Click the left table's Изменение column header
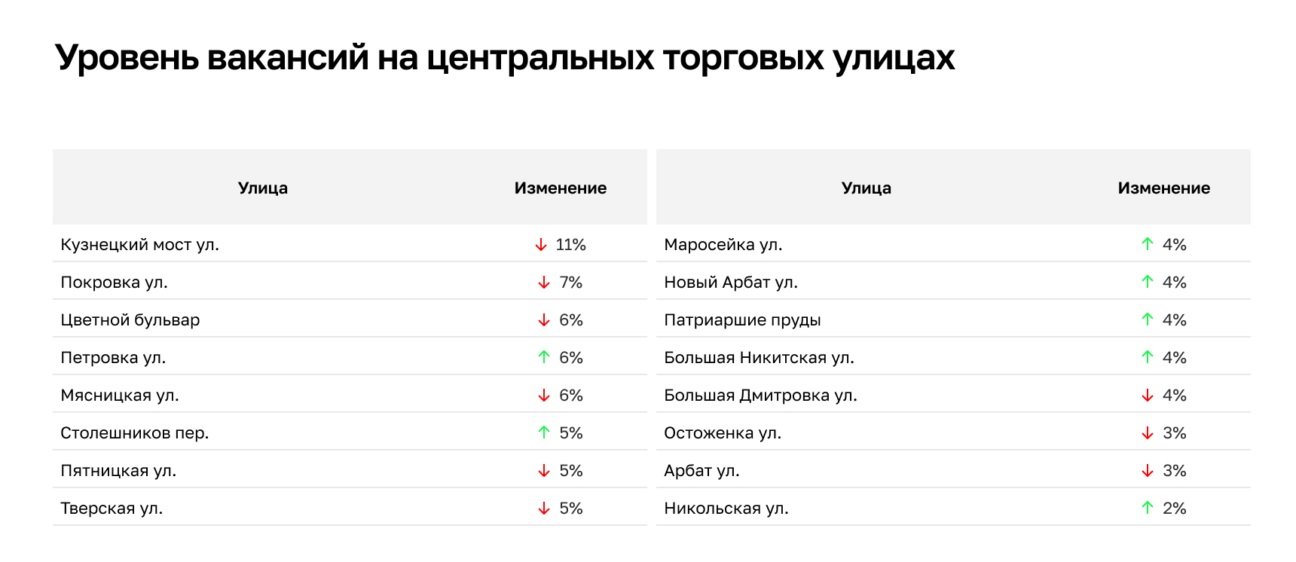This screenshot has width=1296, height=562. pyautogui.click(x=560, y=188)
